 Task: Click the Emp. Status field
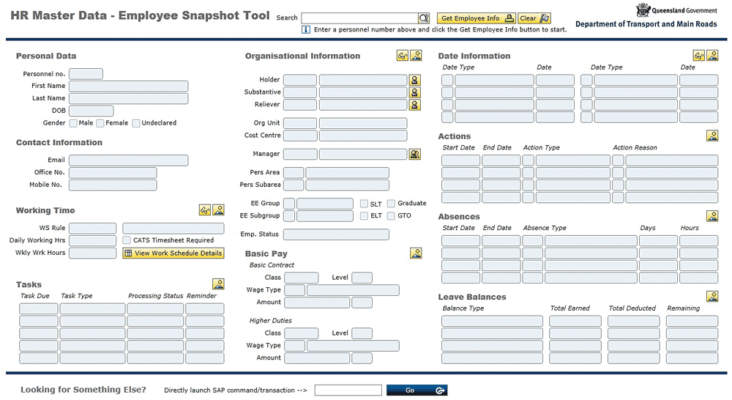pos(336,234)
